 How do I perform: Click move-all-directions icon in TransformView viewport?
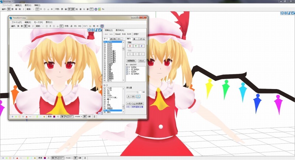93,30
